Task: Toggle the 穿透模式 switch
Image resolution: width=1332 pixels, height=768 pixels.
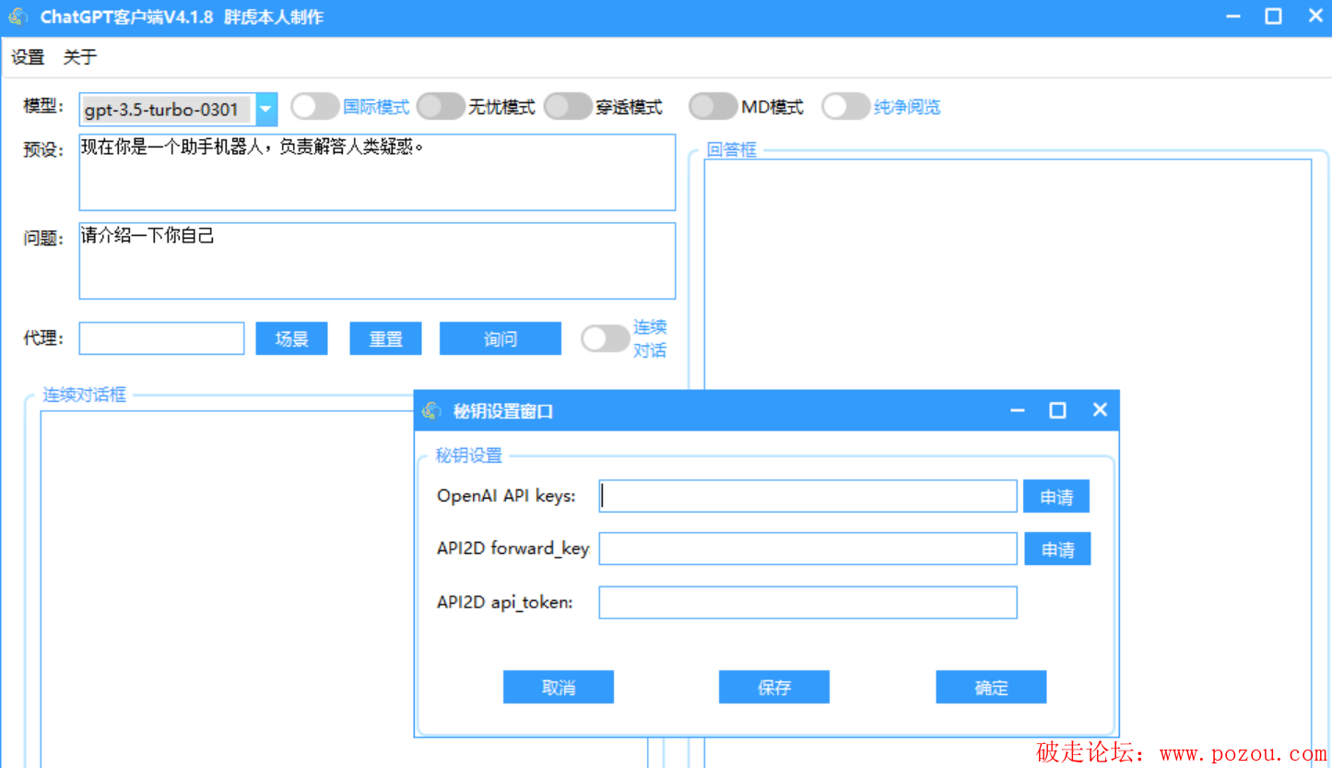Action: pos(568,107)
